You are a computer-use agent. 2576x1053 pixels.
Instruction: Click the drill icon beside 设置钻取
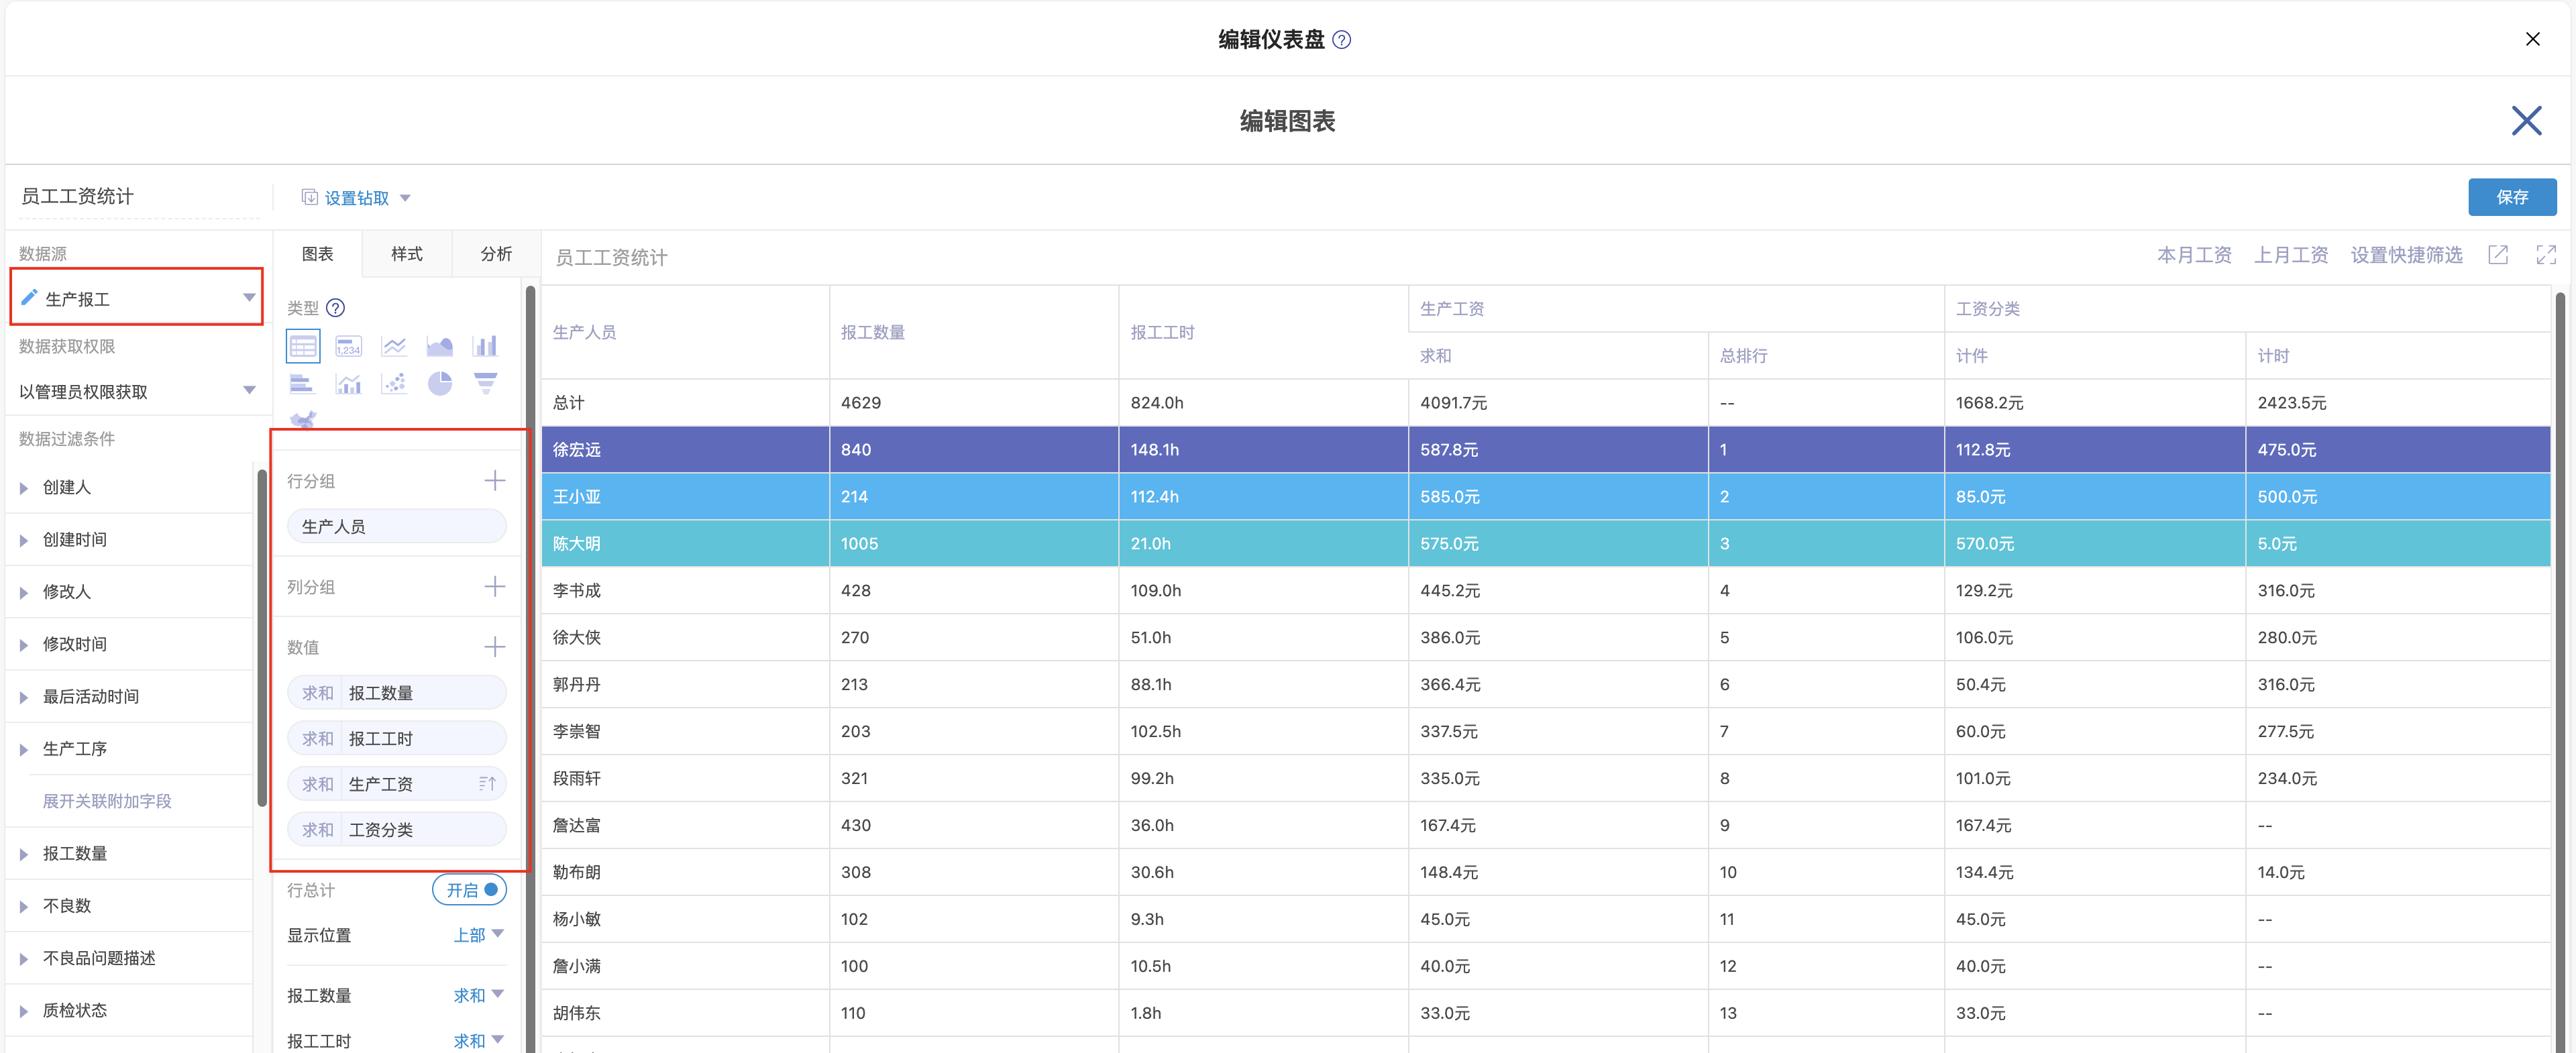point(310,197)
